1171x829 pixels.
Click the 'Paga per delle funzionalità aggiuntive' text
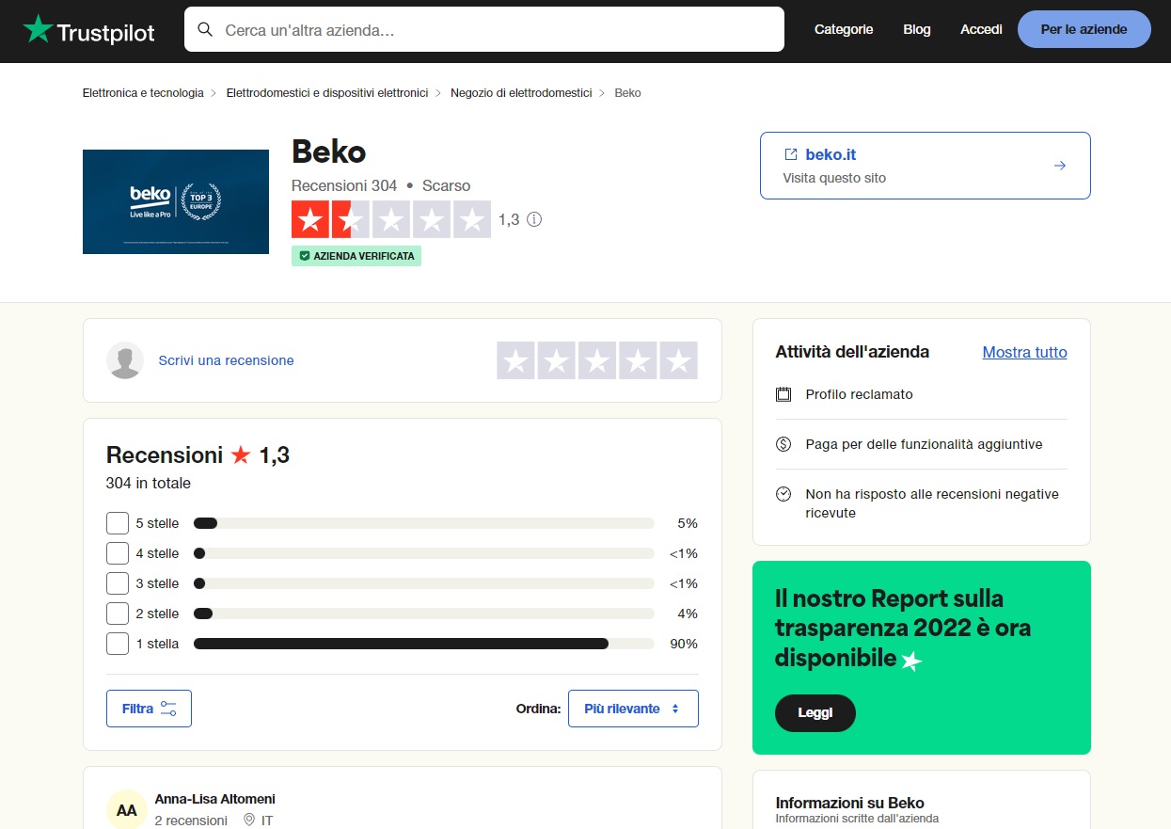click(925, 444)
